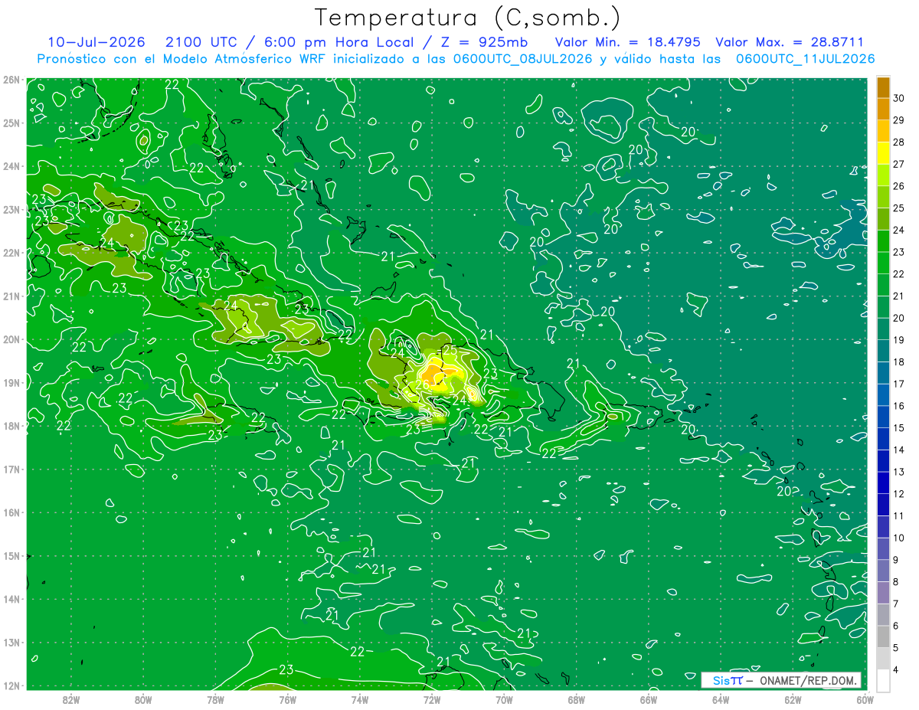Click the legend scale label '30'
Screen dimensions: 919x710
click(x=899, y=98)
